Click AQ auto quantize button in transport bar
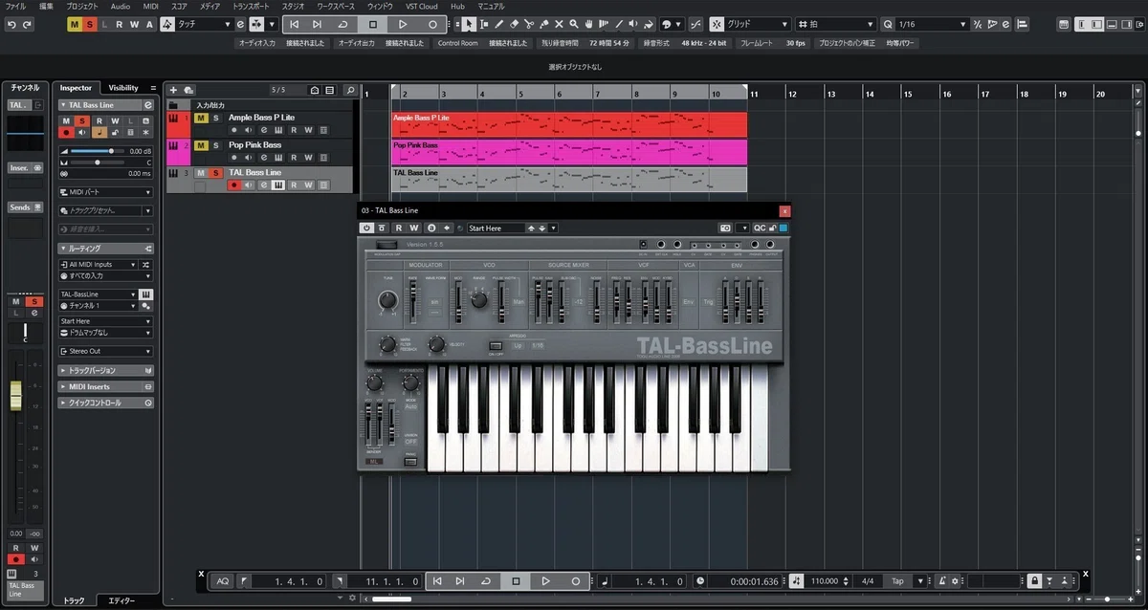Image resolution: width=1148 pixels, height=610 pixels. pos(222,580)
